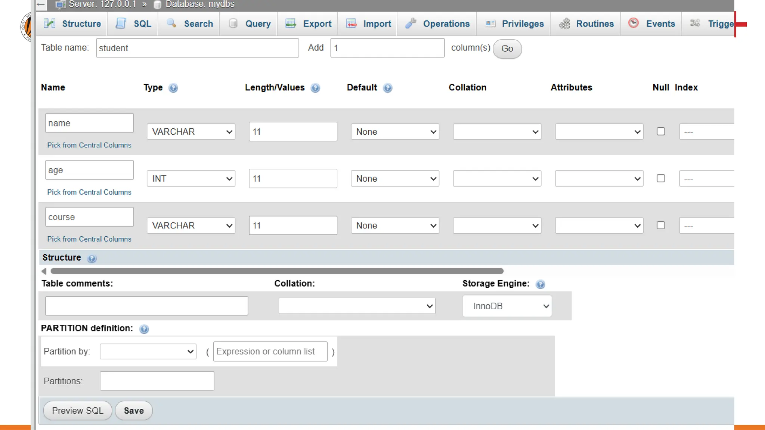Image resolution: width=765 pixels, height=430 pixels.
Task: Click the Export tab icon
Action: point(291,24)
